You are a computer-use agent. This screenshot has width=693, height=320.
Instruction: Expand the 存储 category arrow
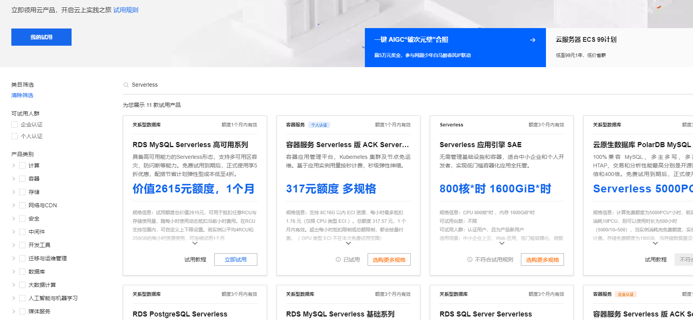tap(14, 192)
